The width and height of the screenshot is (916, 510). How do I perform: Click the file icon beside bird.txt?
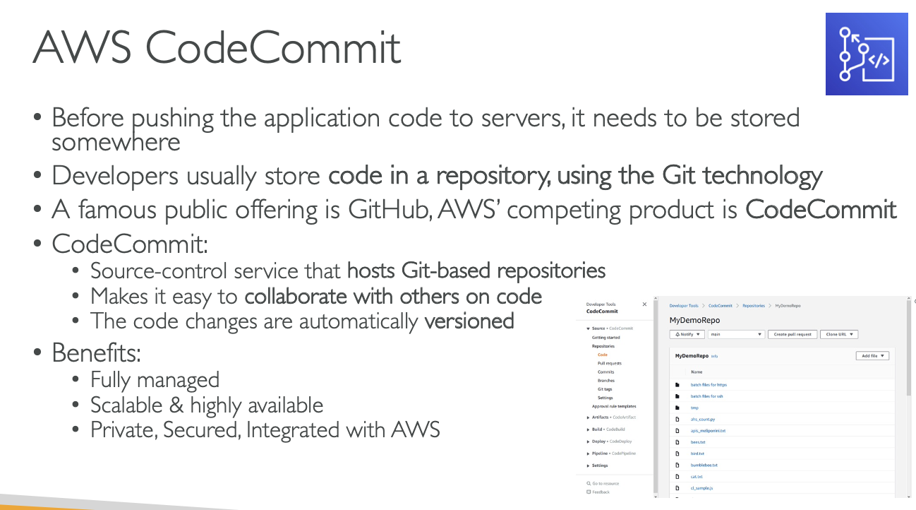tap(677, 453)
